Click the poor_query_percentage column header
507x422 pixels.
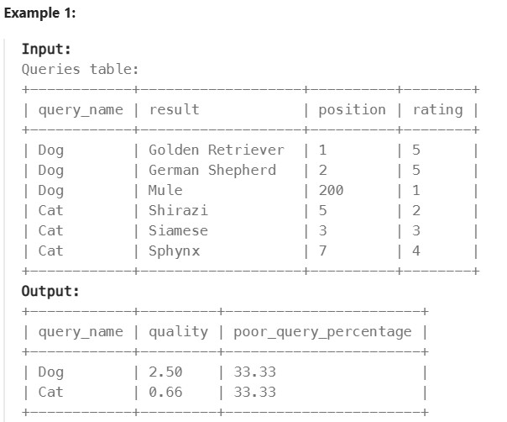click(322, 331)
